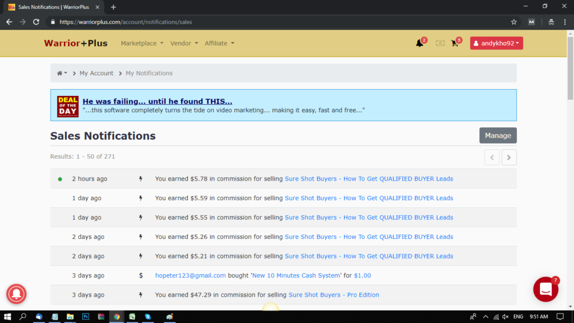Open a new browser tab
Viewport: 574px width, 323px height.
pos(113,7)
